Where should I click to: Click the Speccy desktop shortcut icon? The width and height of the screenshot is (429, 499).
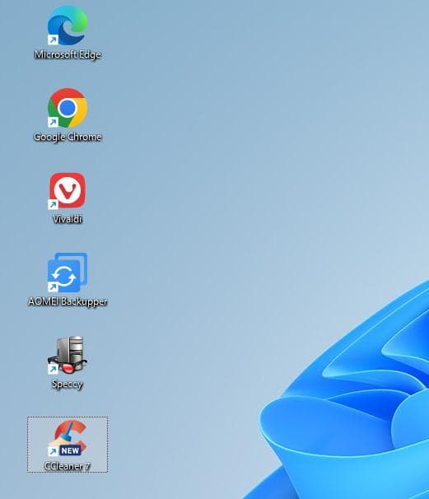68,355
